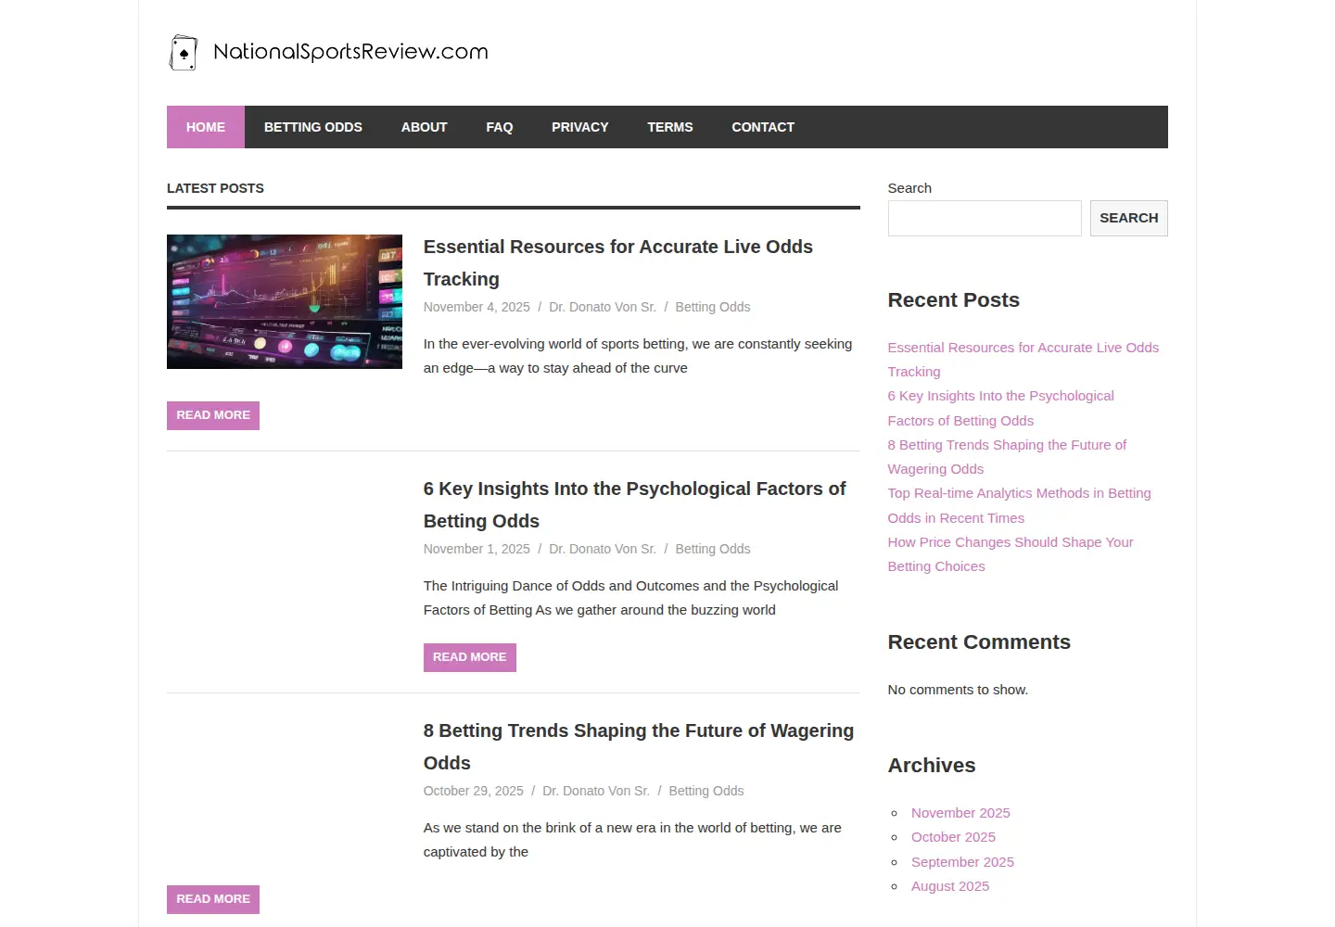This screenshot has width=1335, height=927.
Task: Focus the Search input field
Action: coord(985,218)
